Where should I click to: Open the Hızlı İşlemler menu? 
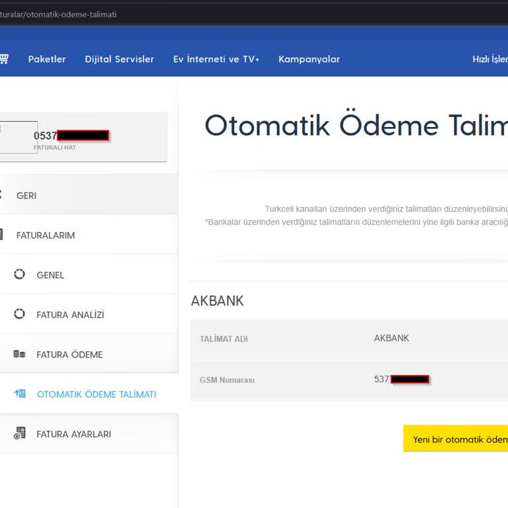click(x=490, y=59)
